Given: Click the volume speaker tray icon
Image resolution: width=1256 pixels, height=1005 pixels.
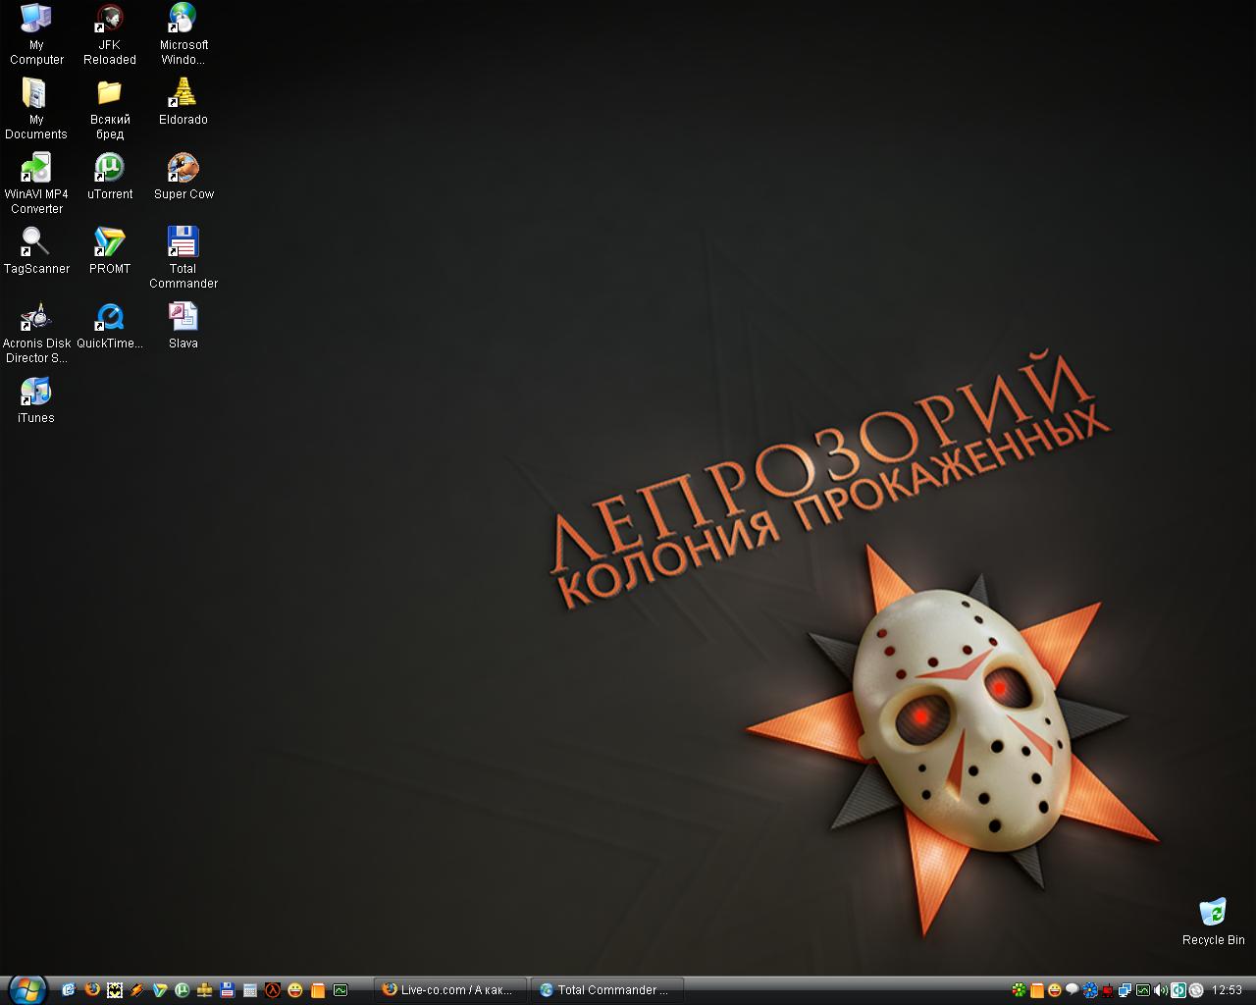Looking at the screenshot, I should (x=1161, y=990).
